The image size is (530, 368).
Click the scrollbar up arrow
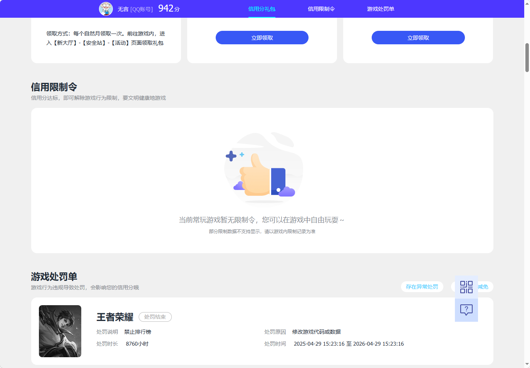coord(527,3)
